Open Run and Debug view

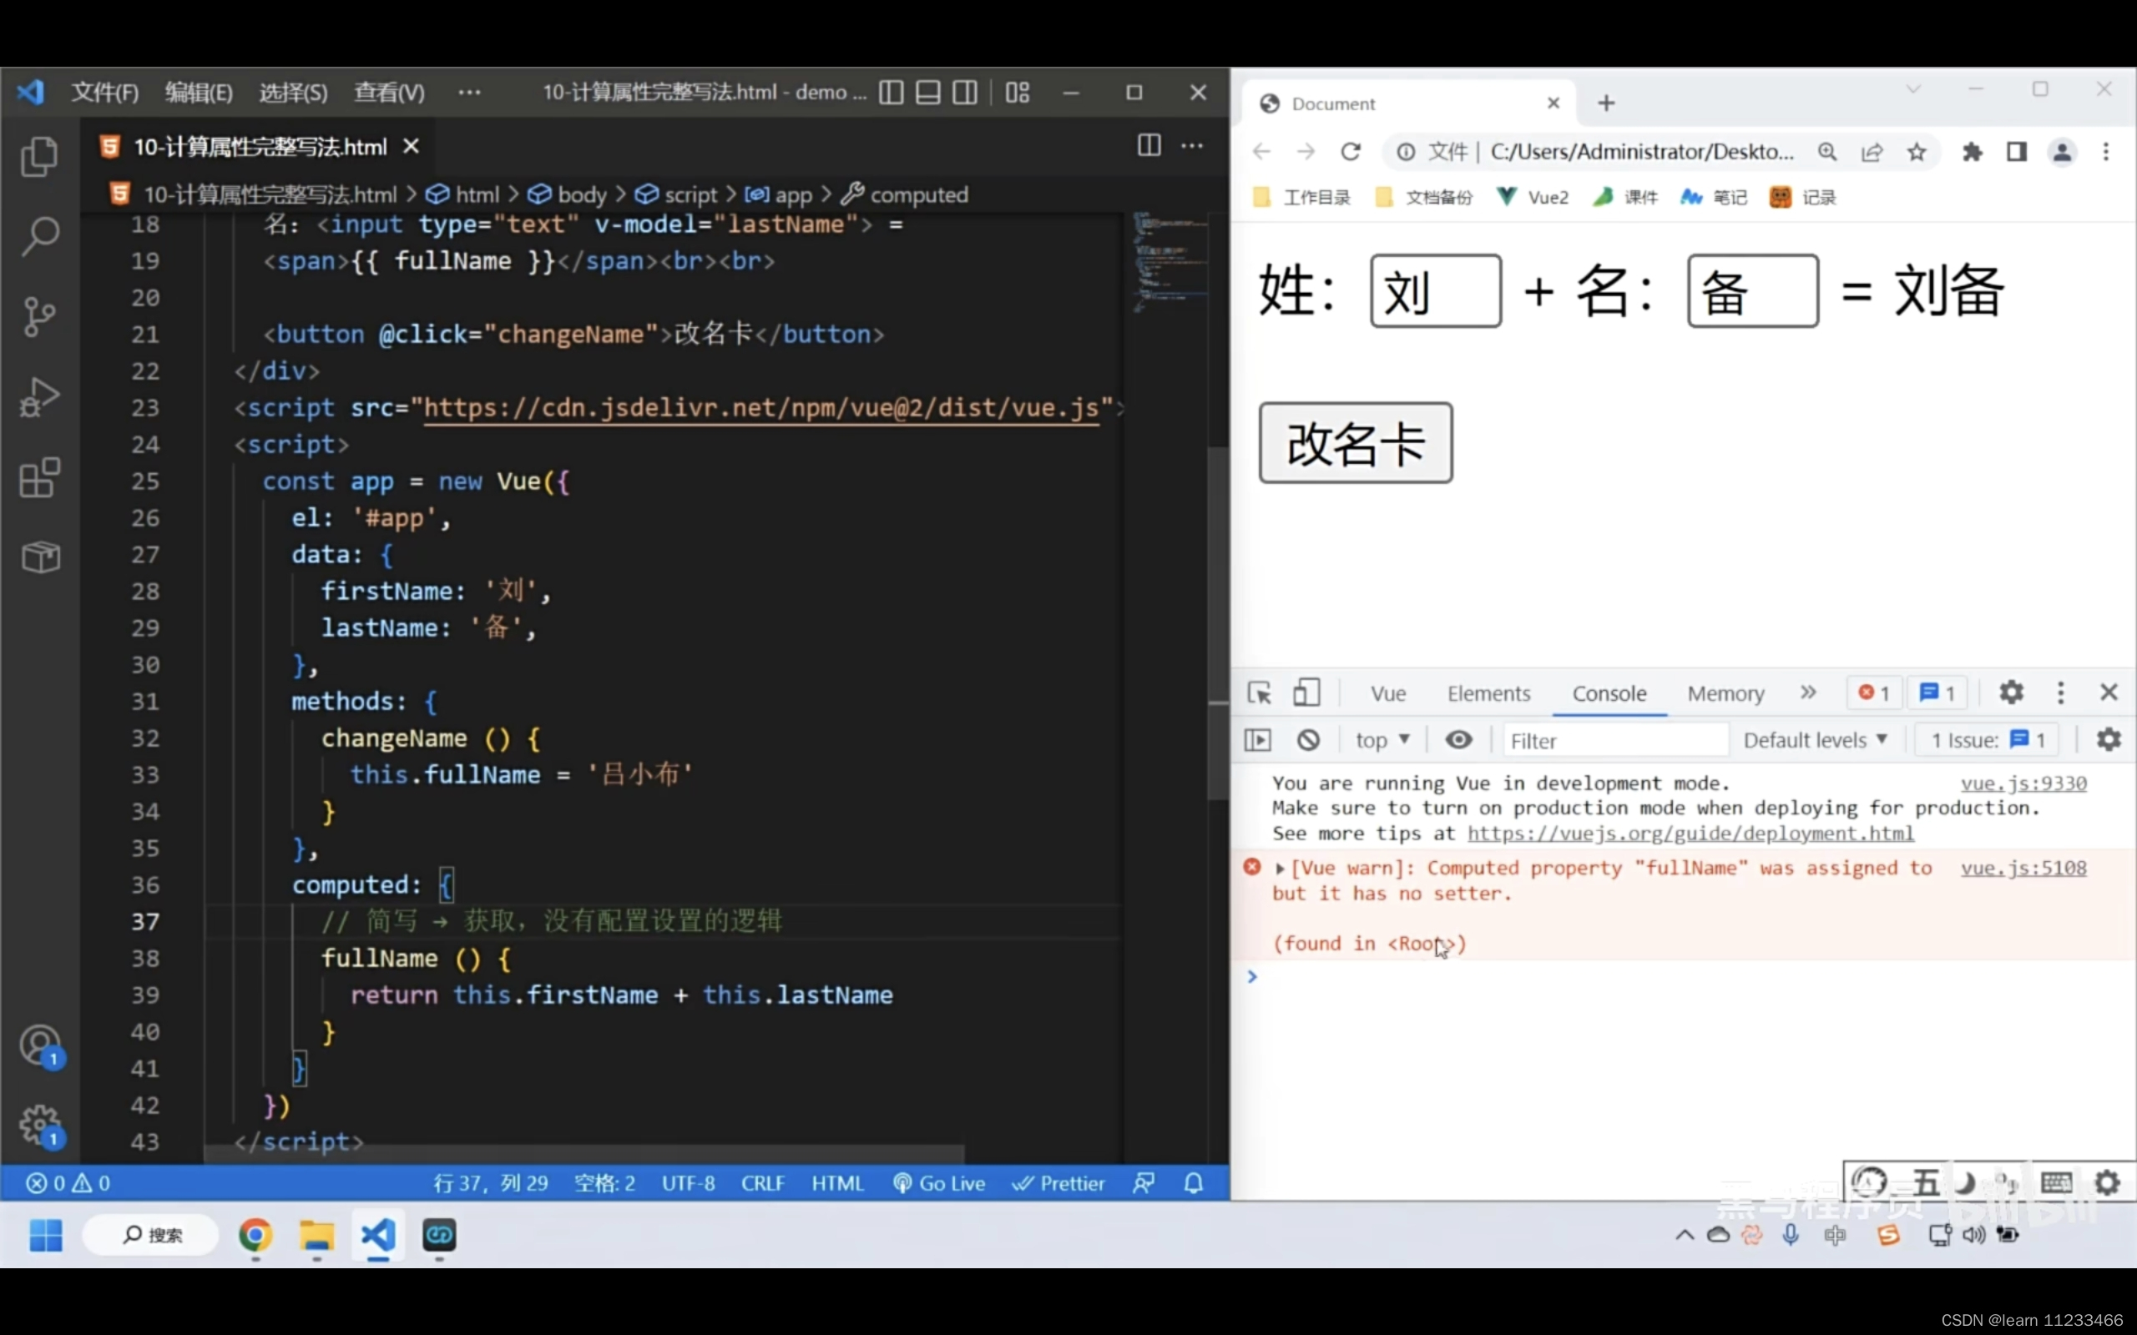tap(40, 396)
